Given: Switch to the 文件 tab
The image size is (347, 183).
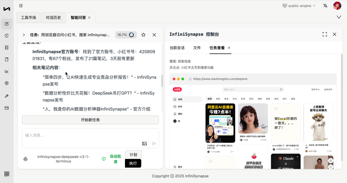Looking at the screenshot, I should coord(197,48).
